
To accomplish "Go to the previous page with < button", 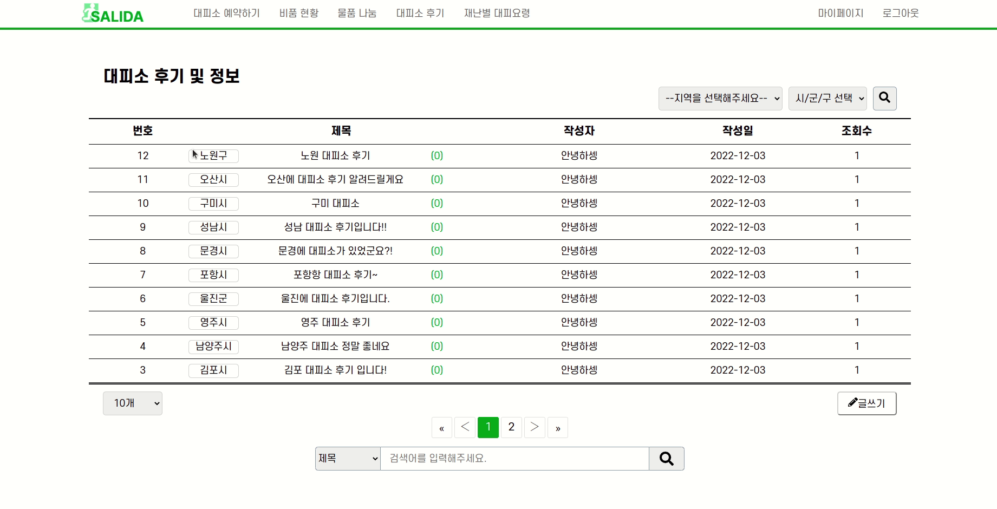I will point(465,428).
